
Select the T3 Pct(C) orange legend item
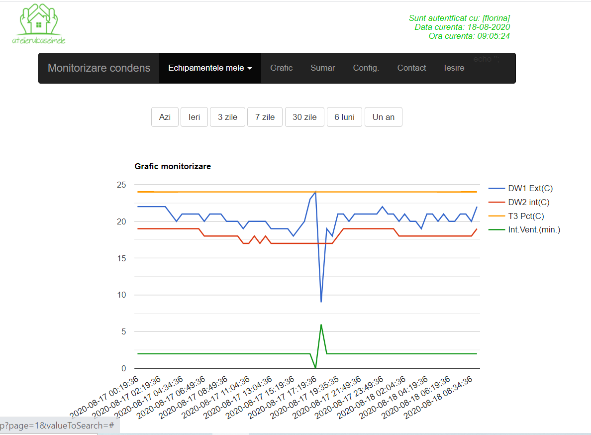point(526,217)
